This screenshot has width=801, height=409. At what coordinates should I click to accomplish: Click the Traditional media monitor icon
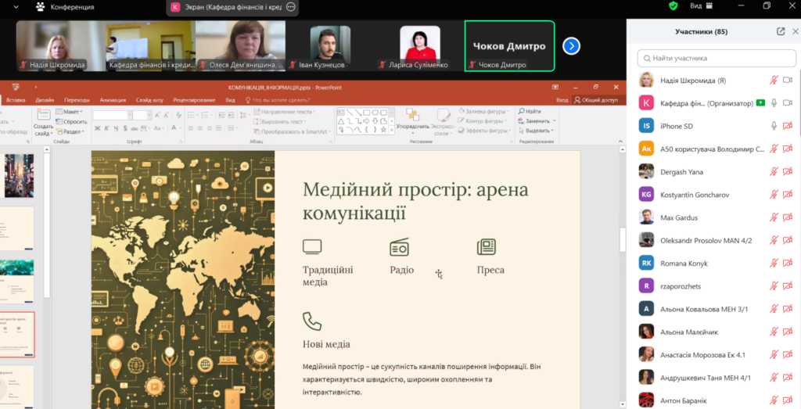click(x=312, y=247)
